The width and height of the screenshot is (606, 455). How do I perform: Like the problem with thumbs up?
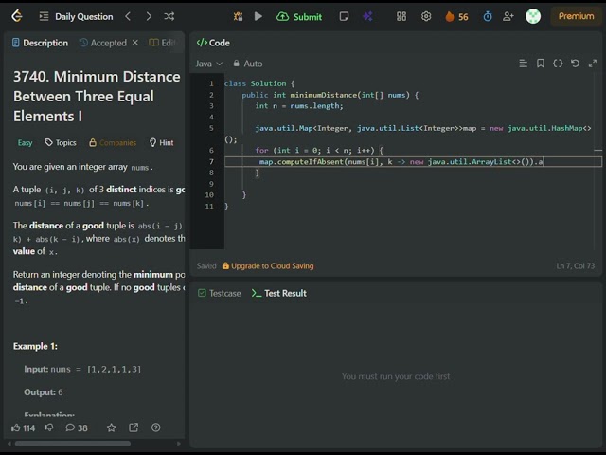[x=23, y=428]
